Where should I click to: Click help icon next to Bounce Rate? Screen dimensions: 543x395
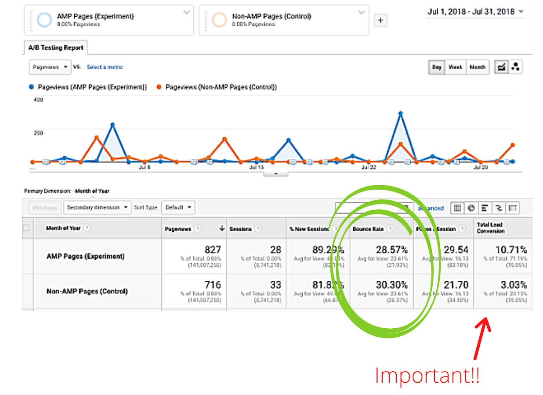pos(390,229)
